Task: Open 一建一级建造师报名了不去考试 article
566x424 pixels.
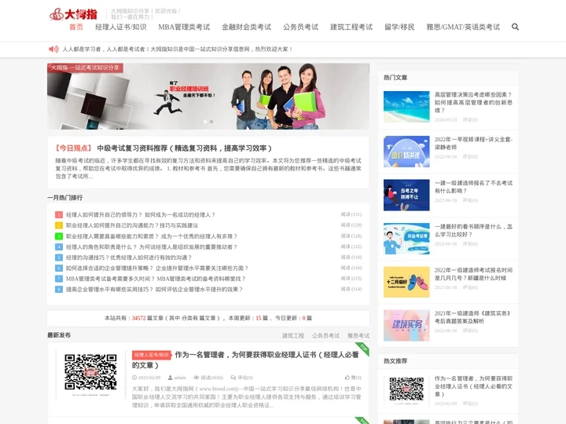Action: click(x=473, y=187)
